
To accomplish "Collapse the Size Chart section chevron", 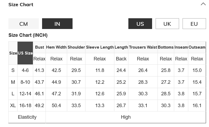I will point(203,4).
